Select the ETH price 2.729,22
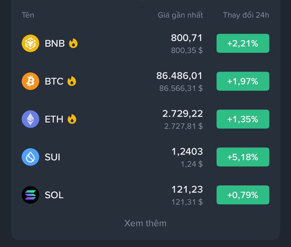The width and height of the screenshot is (291, 247). [182, 114]
